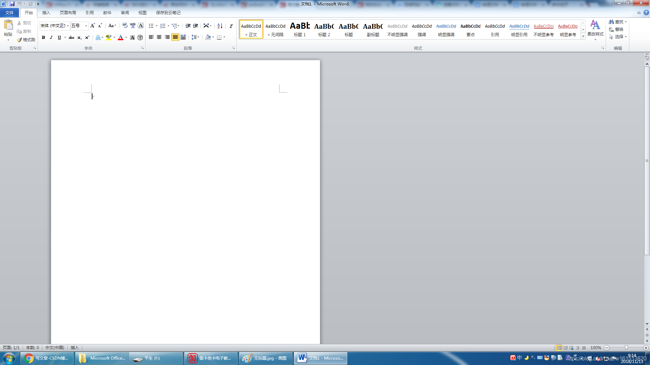Click the word count (字数: 0) in status bar
The image size is (650, 365).
32,348
